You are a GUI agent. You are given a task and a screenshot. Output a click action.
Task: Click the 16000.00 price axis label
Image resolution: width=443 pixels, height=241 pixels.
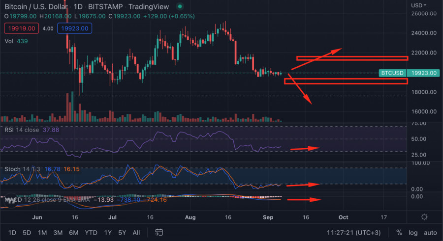424,111
